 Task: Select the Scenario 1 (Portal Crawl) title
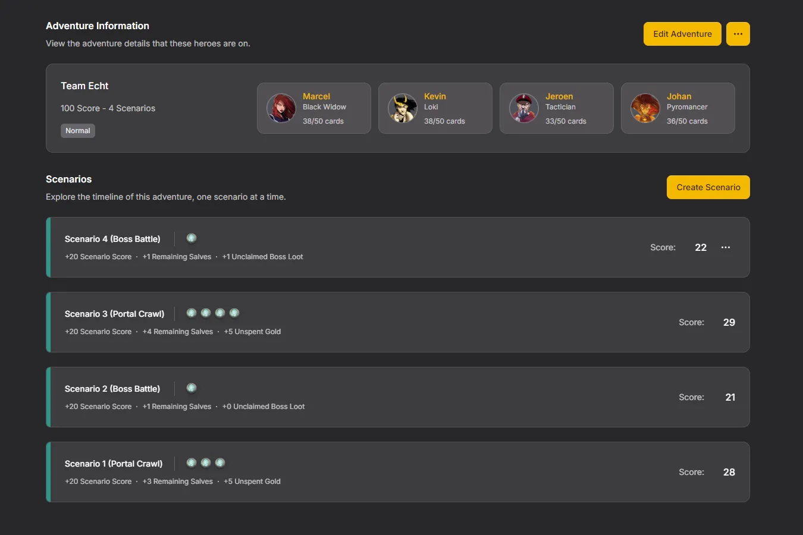[114, 464]
